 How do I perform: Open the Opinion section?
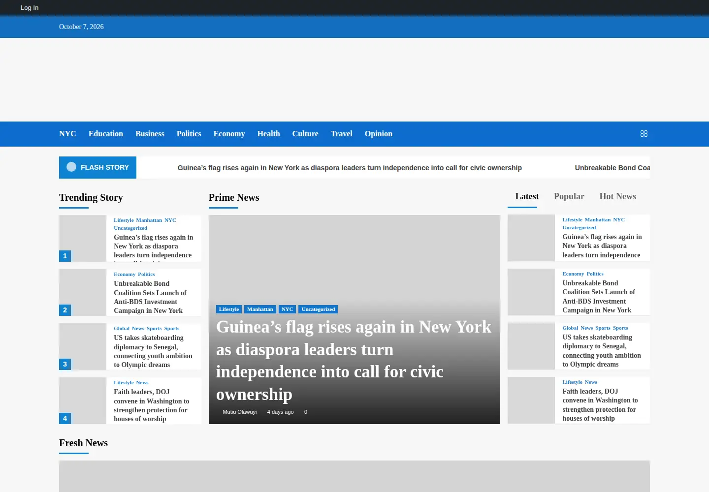(x=379, y=134)
